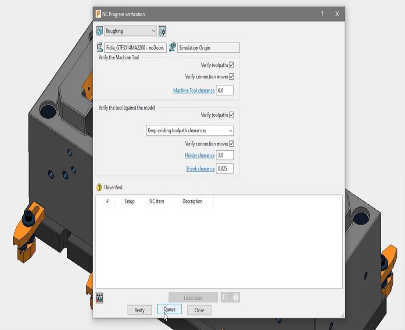Viewport: 405px width, 330px height.
Task: Click the Queue button
Action: pyautogui.click(x=169, y=309)
